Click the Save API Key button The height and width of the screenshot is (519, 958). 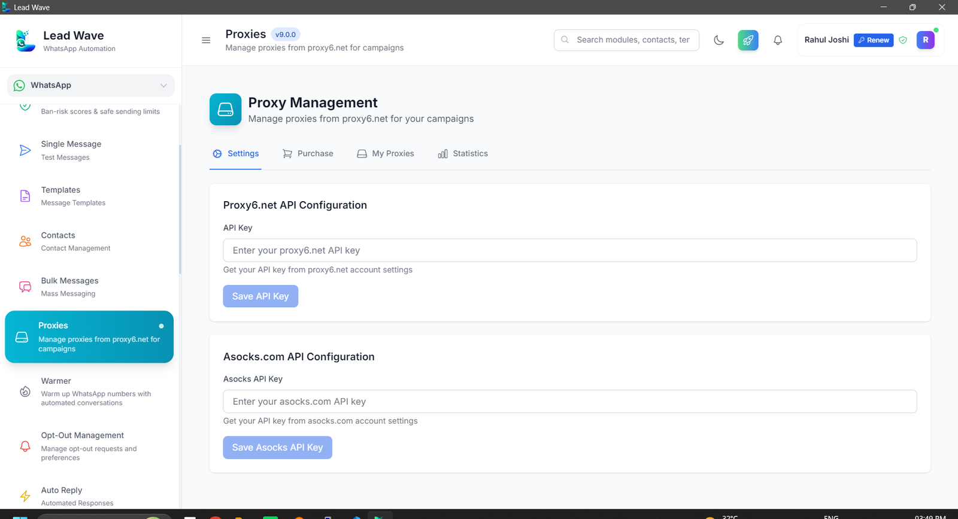(x=260, y=296)
